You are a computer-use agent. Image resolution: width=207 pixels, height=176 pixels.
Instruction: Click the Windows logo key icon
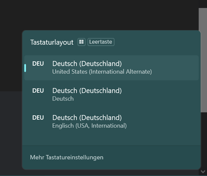click(x=82, y=42)
